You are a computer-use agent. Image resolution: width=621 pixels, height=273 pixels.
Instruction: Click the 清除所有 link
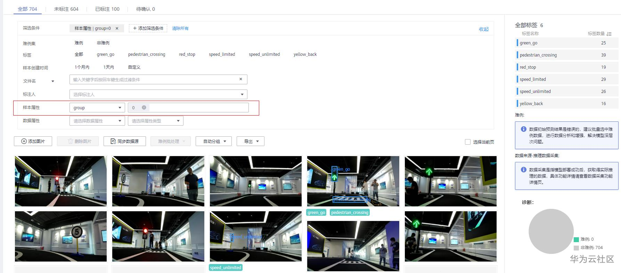[180, 28]
